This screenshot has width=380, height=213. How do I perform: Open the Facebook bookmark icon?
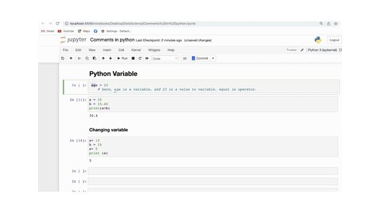96,31
